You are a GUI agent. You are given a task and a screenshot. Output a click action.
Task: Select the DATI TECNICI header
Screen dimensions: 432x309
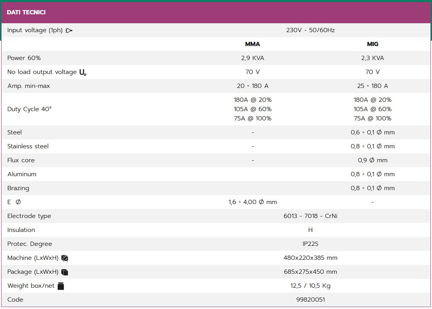pos(26,12)
